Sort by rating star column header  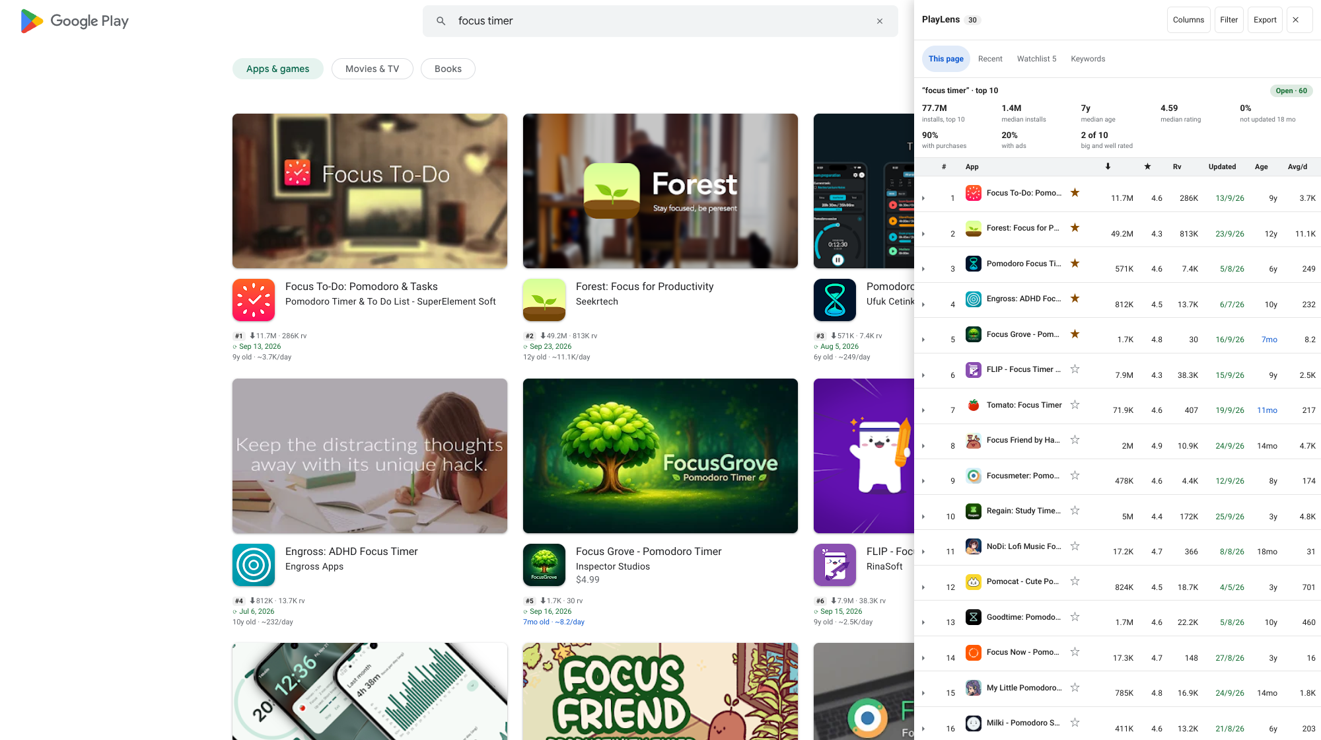click(x=1147, y=166)
